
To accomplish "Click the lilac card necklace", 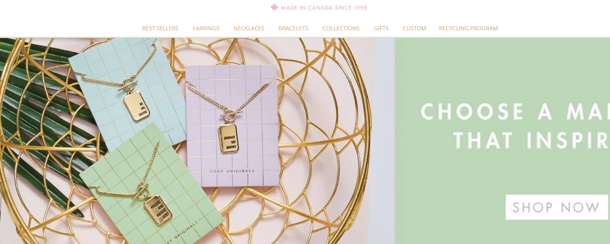I will [x=231, y=126].
